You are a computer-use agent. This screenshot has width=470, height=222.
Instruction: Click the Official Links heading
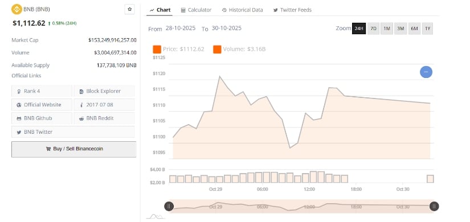26,76
